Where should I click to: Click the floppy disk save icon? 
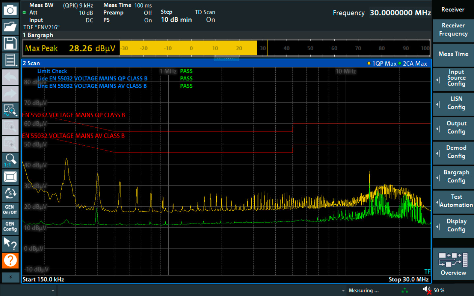[x=10, y=43]
